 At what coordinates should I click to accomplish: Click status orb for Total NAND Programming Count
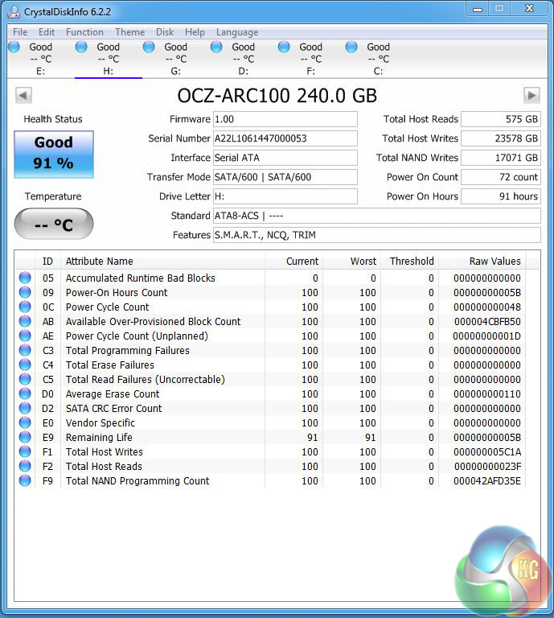(x=25, y=480)
